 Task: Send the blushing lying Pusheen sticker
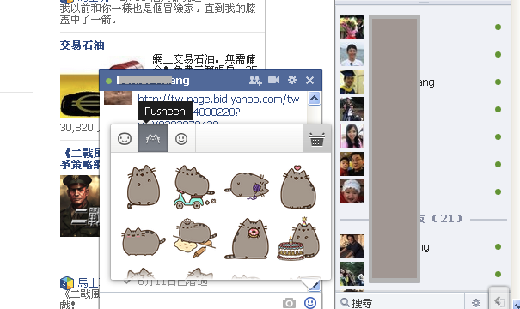[x=144, y=241]
